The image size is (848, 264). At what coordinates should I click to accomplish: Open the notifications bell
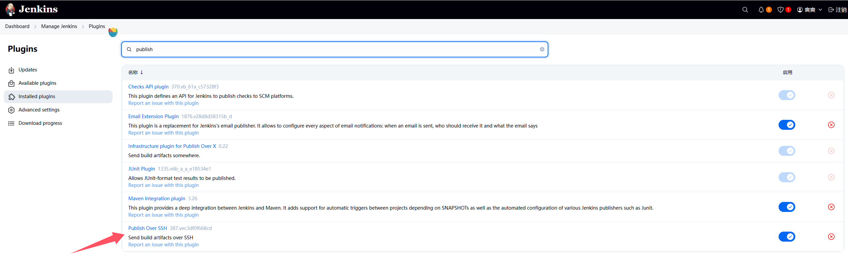click(761, 10)
